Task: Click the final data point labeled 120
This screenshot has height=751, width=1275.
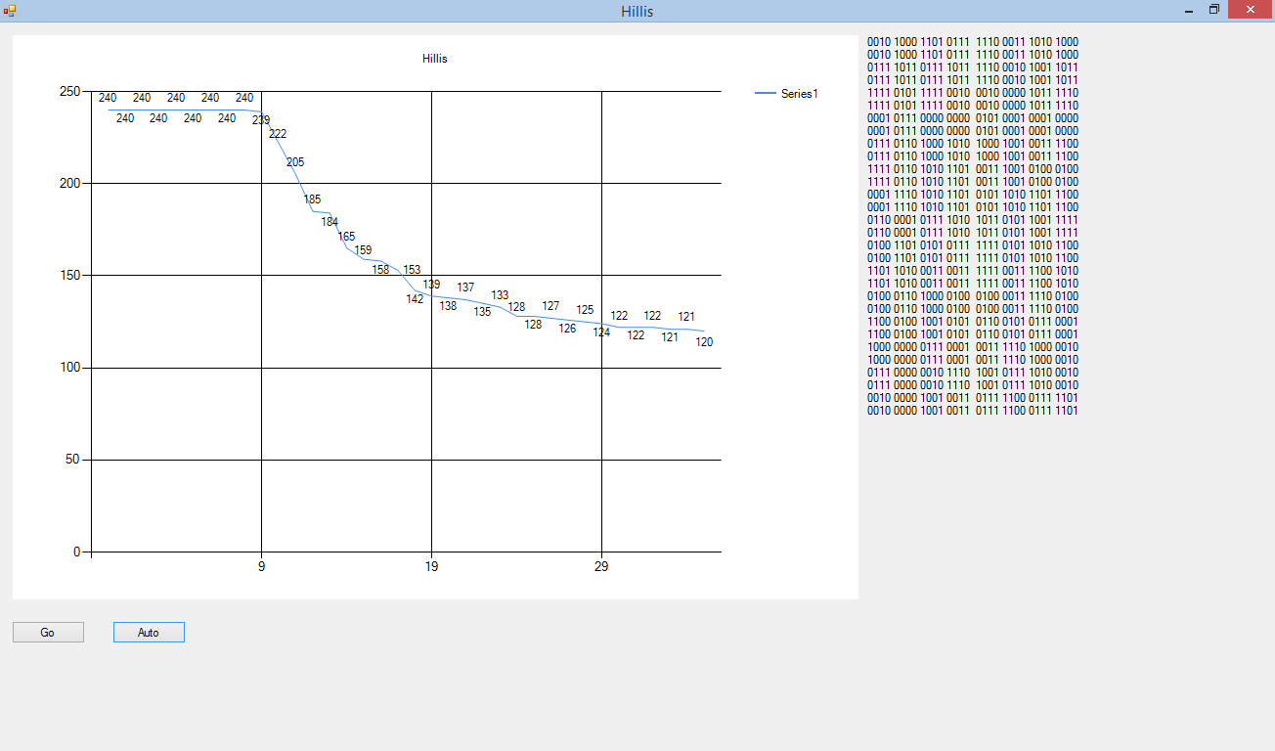Action: (x=704, y=342)
